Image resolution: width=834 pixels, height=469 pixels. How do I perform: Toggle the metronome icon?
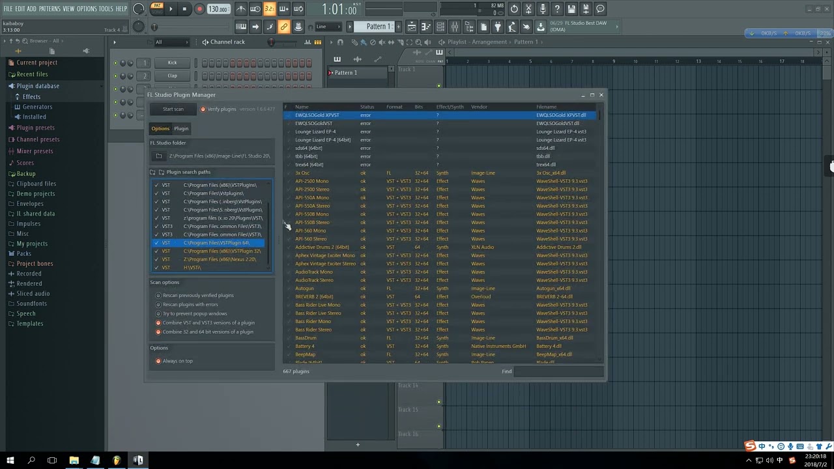click(241, 9)
